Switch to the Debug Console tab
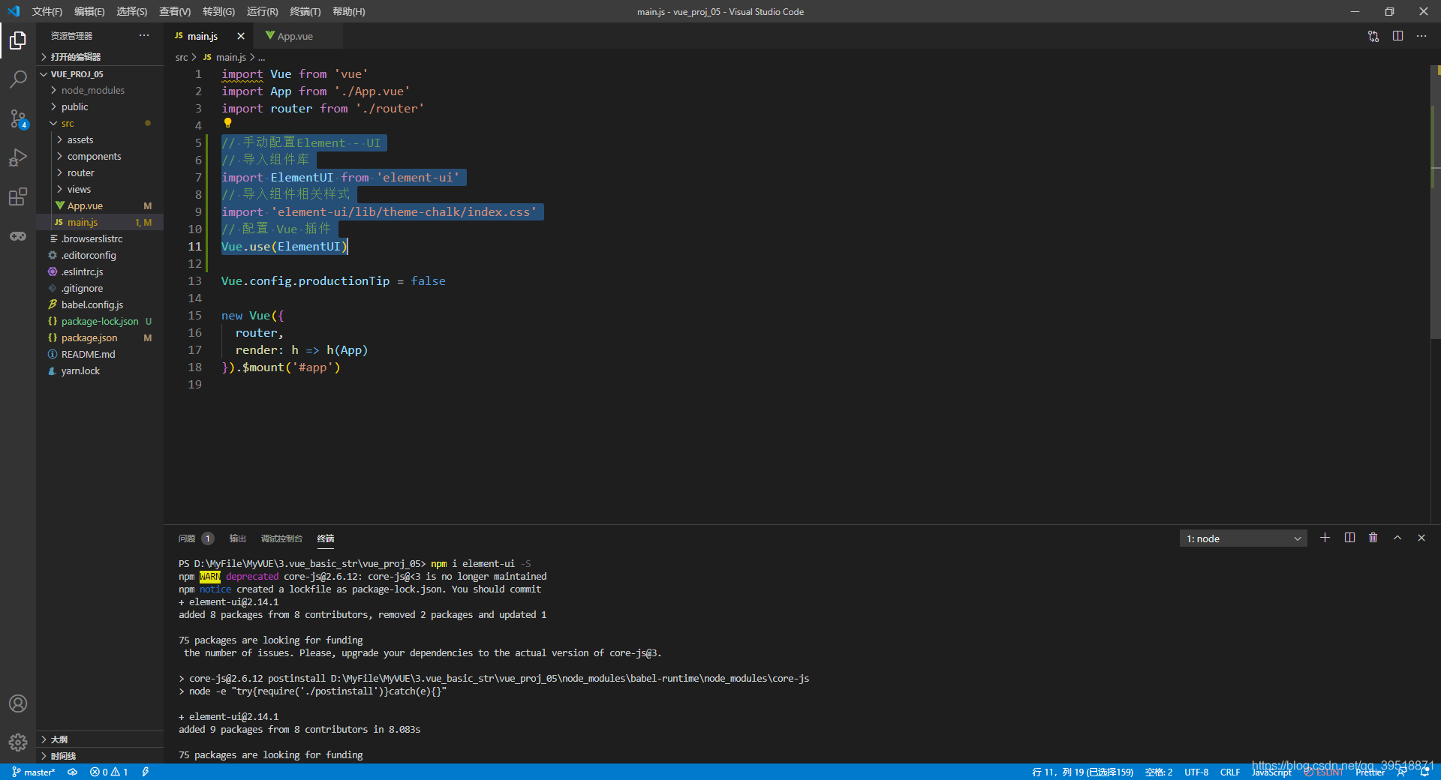This screenshot has height=780, width=1441. [281, 538]
